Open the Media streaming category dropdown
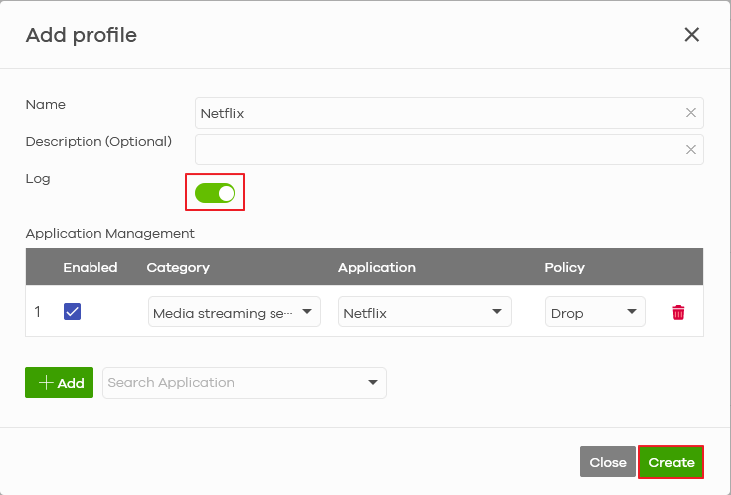 [234, 313]
